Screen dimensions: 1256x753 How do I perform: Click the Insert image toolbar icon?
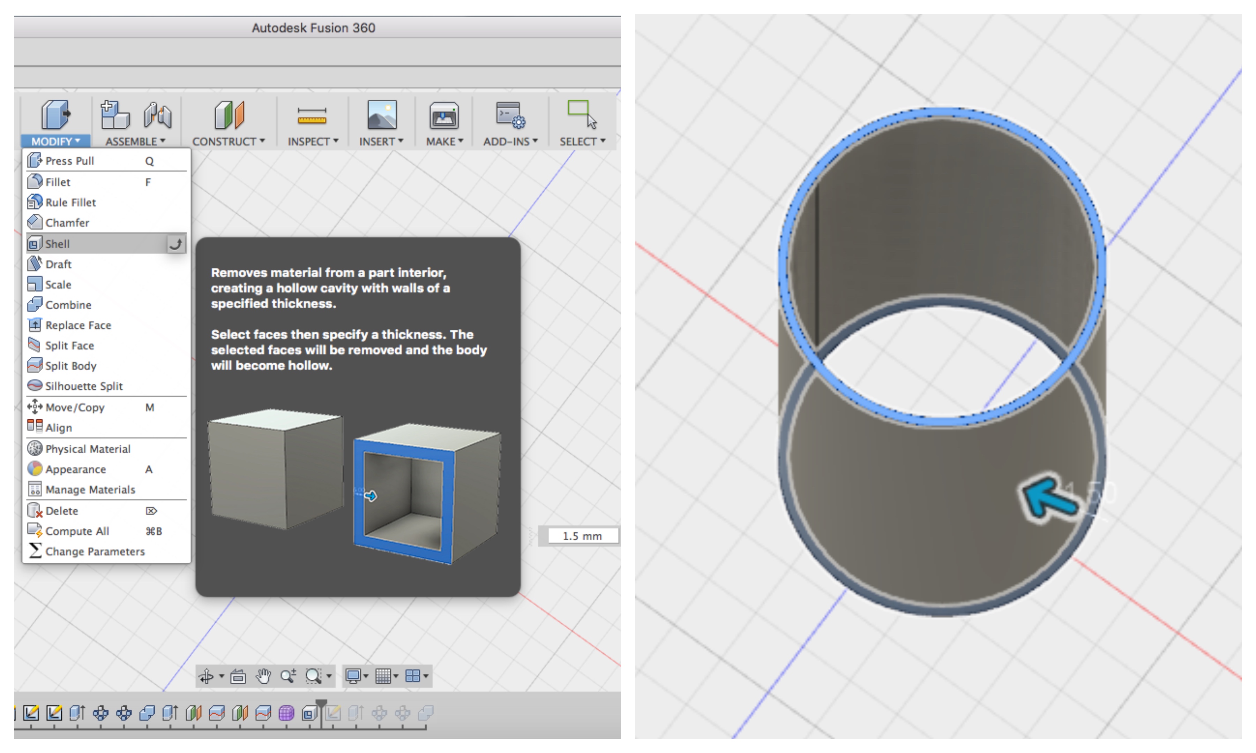click(x=382, y=115)
